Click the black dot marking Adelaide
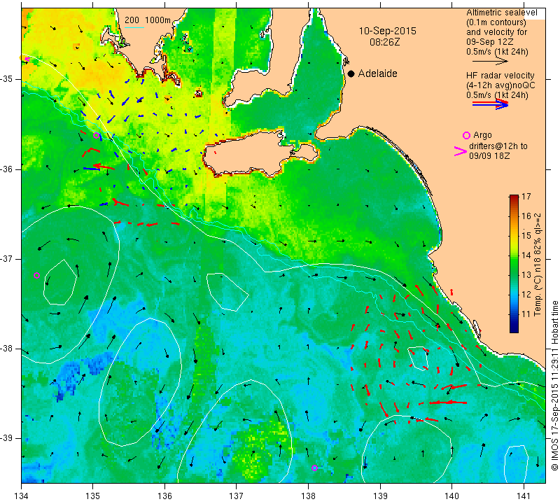The image size is (560, 504). (x=351, y=73)
